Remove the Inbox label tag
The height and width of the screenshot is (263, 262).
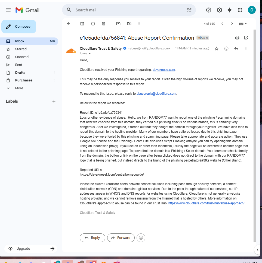tap(207, 38)
